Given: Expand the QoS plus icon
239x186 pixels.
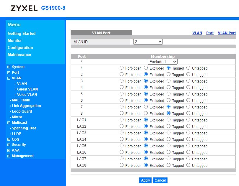Looking at the screenshot, I should point(9,139).
